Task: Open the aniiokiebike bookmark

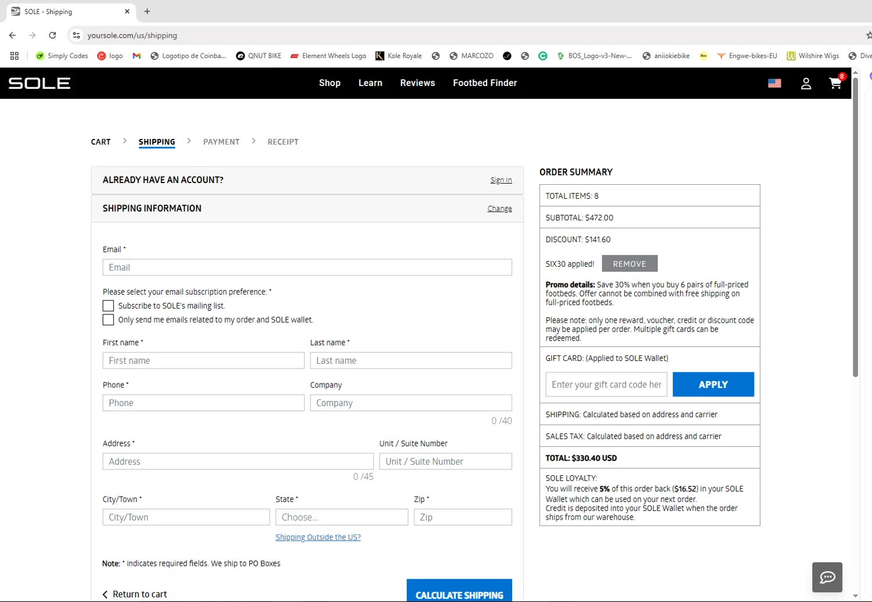Action: (x=666, y=56)
